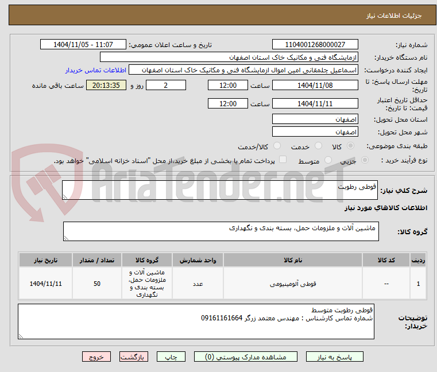Click the response deadline time 12:00 field
This screenshot has width=437, height=372.
tap(228, 86)
